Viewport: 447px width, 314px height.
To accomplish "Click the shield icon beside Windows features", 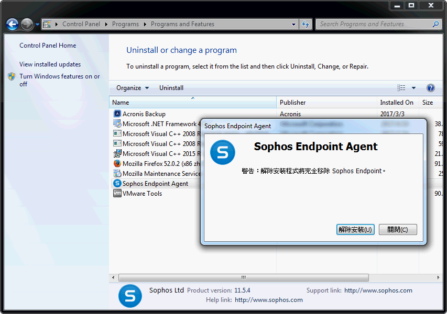I will click(12, 76).
